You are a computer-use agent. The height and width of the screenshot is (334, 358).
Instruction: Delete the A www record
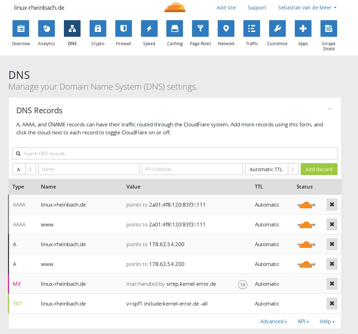click(332, 264)
